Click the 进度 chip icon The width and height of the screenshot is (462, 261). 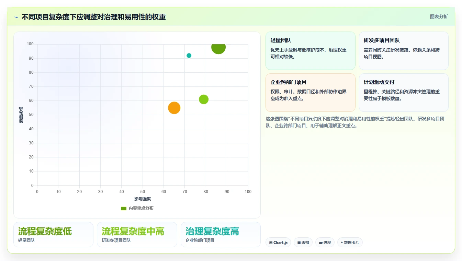(320, 242)
